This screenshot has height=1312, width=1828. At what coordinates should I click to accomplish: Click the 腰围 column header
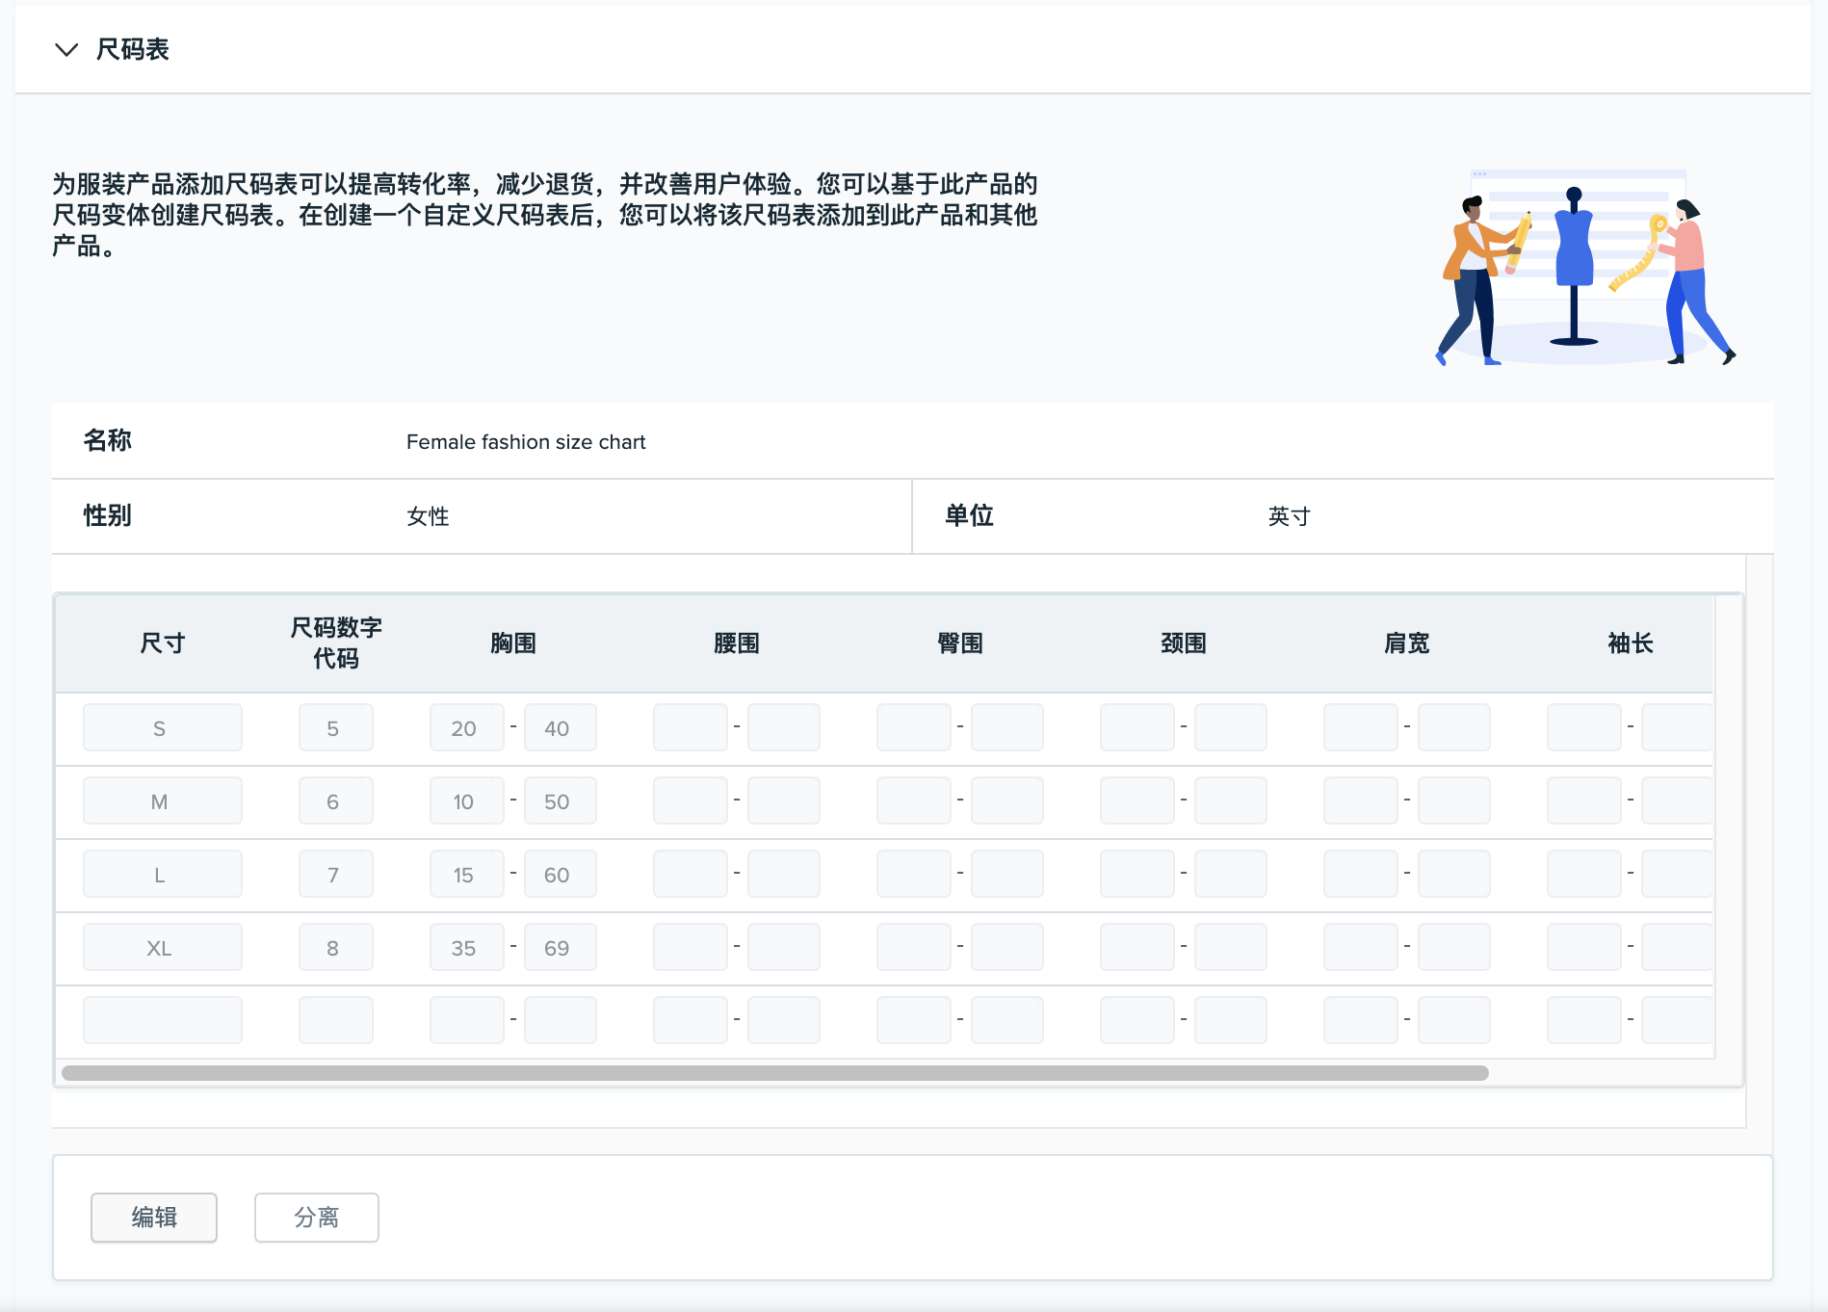coord(737,643)
